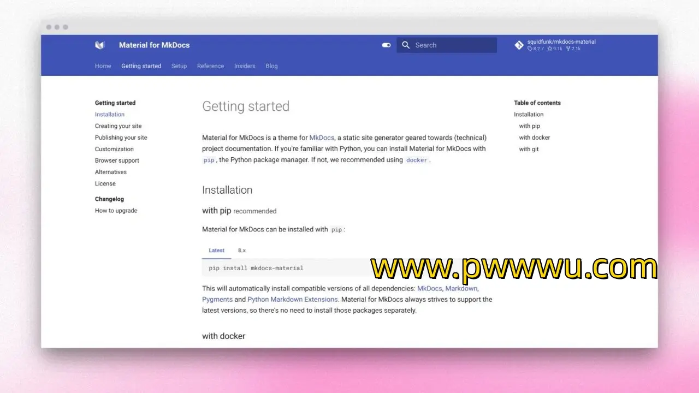Select the Home navigation tab

103,66
